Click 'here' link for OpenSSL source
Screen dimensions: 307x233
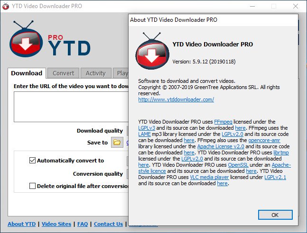point(251,171)
